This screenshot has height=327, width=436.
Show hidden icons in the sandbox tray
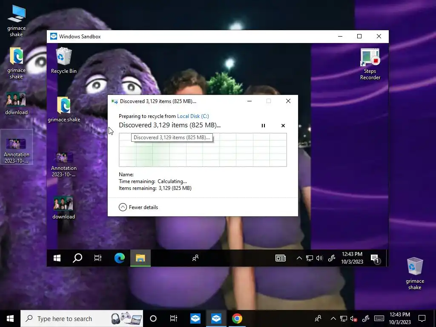tap(299, 258)
